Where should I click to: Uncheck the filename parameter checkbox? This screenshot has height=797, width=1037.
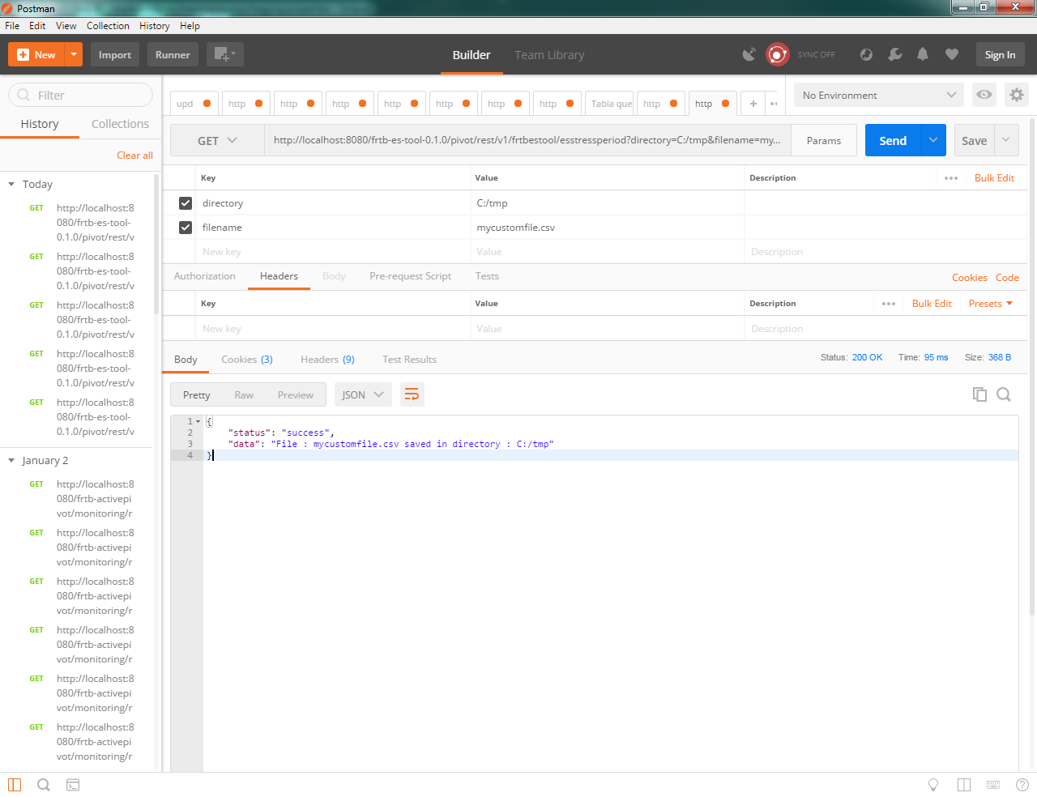point(186,228)
